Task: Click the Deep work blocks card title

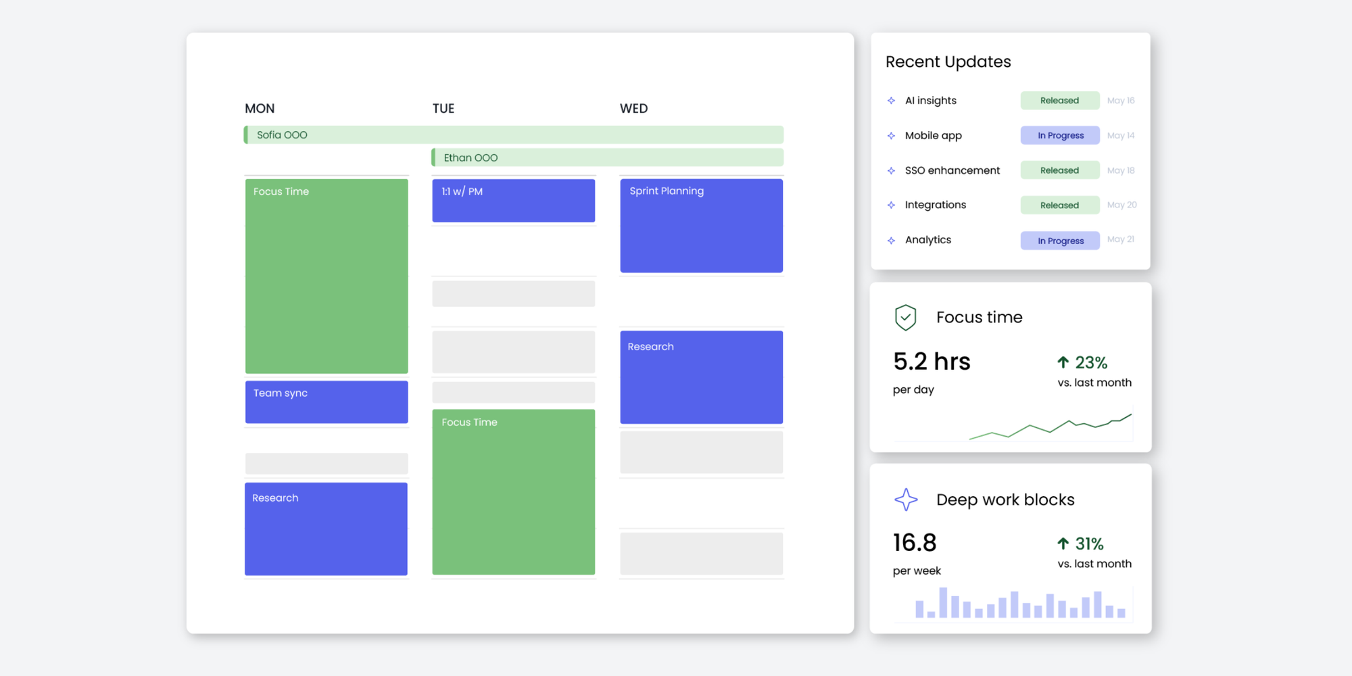Action: click(x=1005, y=500)
